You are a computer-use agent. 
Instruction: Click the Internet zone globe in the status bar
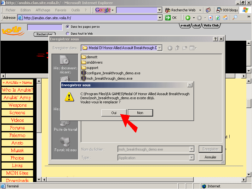pyautogui.click(x=204, y=186)
